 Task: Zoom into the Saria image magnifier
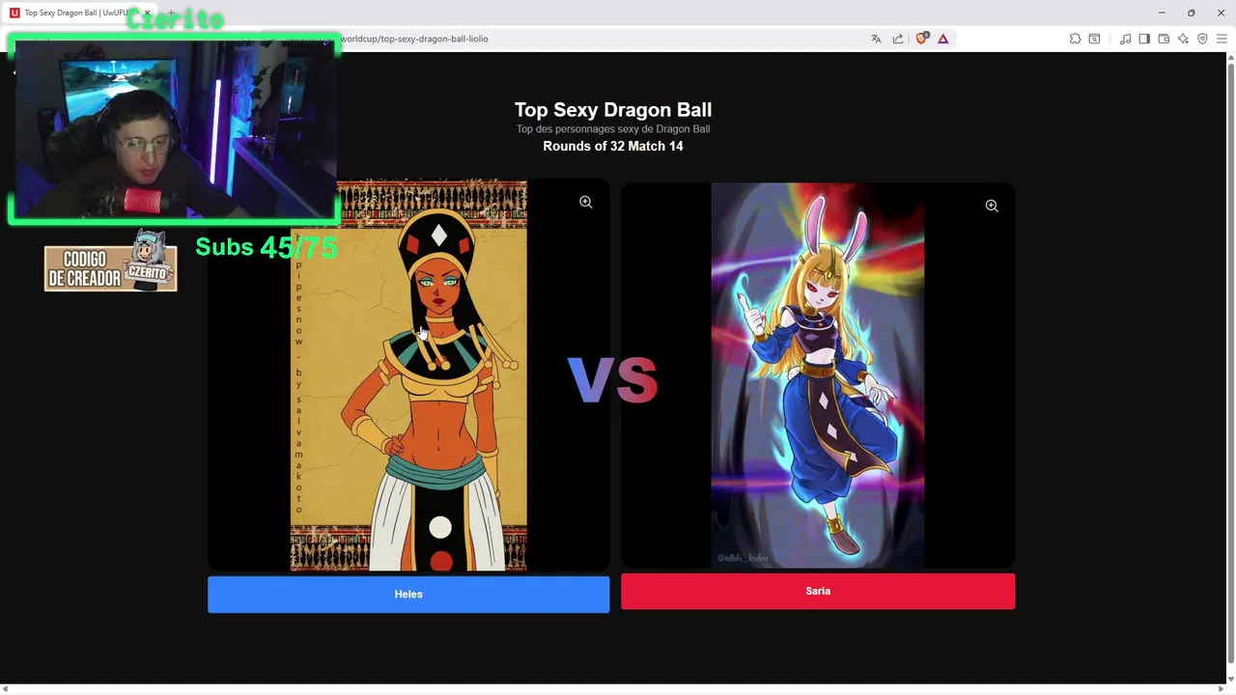pos(992,206)
